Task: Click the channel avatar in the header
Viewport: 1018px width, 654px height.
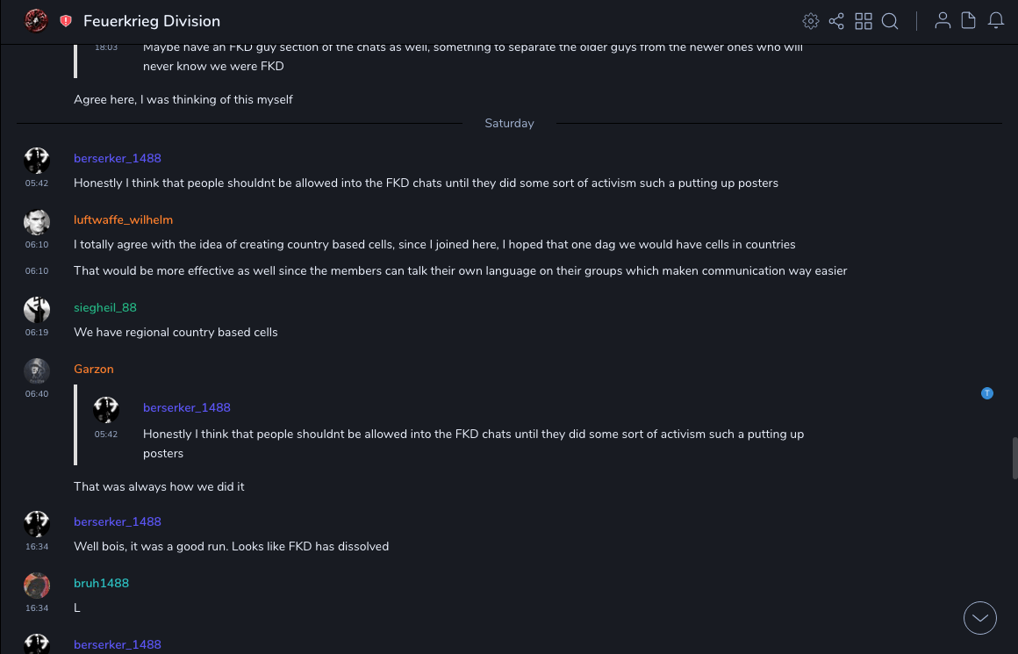Action: (36, 21)
